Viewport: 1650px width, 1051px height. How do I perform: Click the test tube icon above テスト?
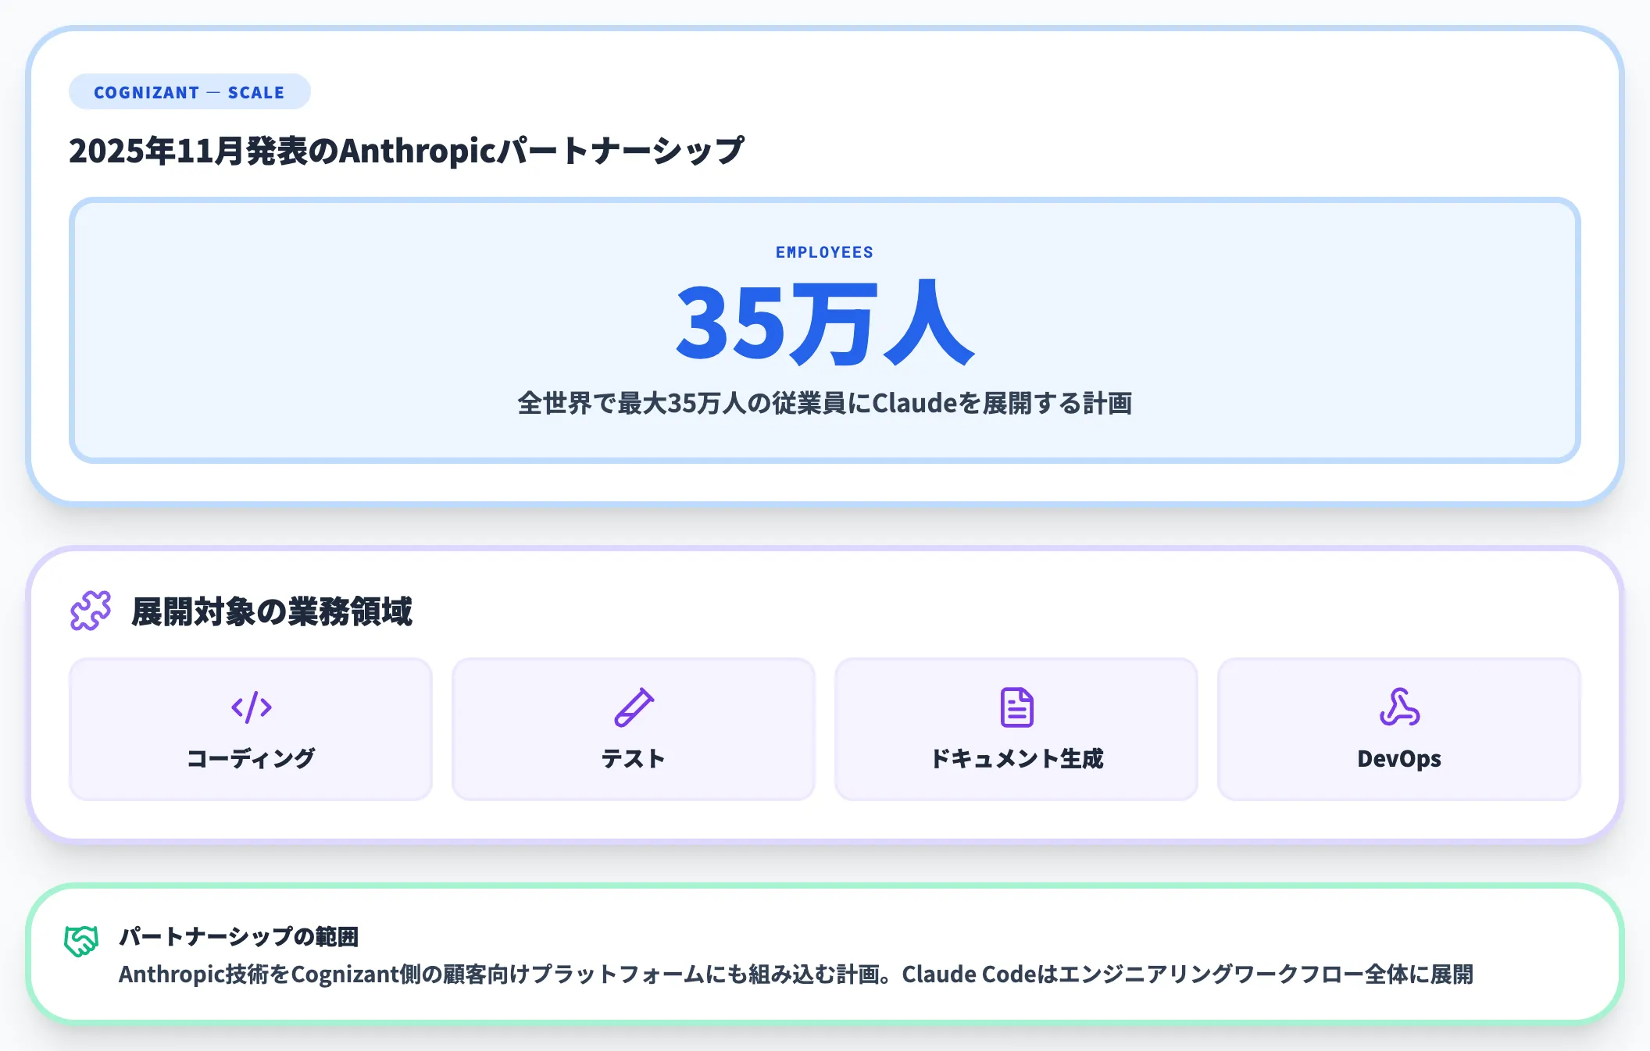pos(634,707)
